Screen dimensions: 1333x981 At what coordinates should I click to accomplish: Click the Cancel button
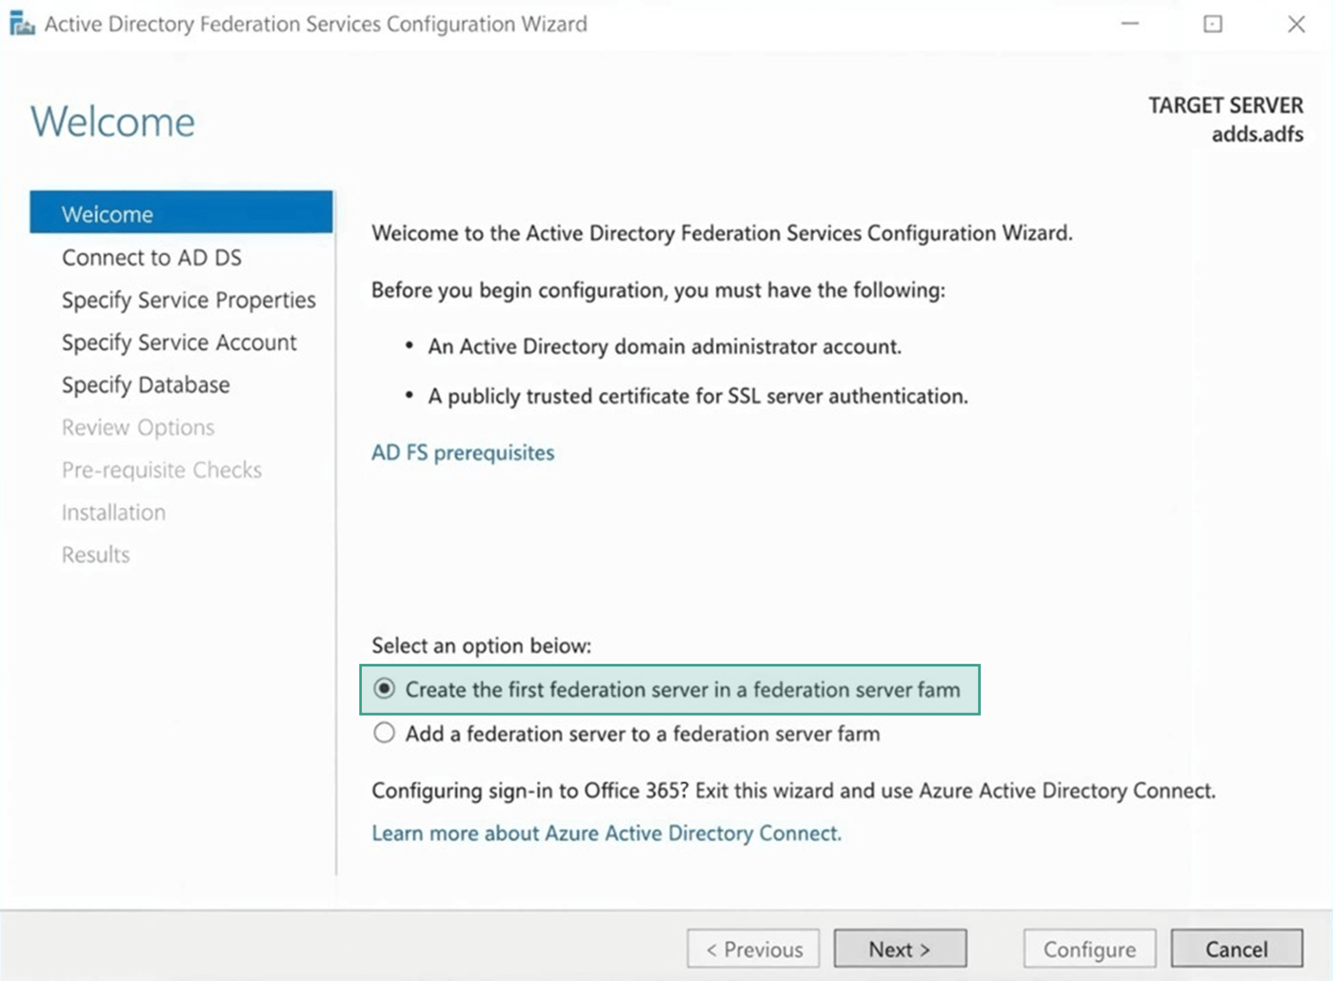[1236, 949]
